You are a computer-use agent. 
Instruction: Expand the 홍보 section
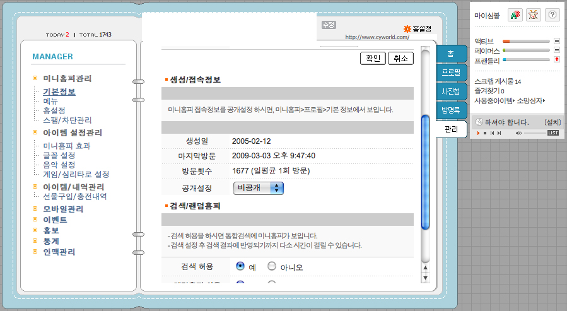click(x=51, y=230)
